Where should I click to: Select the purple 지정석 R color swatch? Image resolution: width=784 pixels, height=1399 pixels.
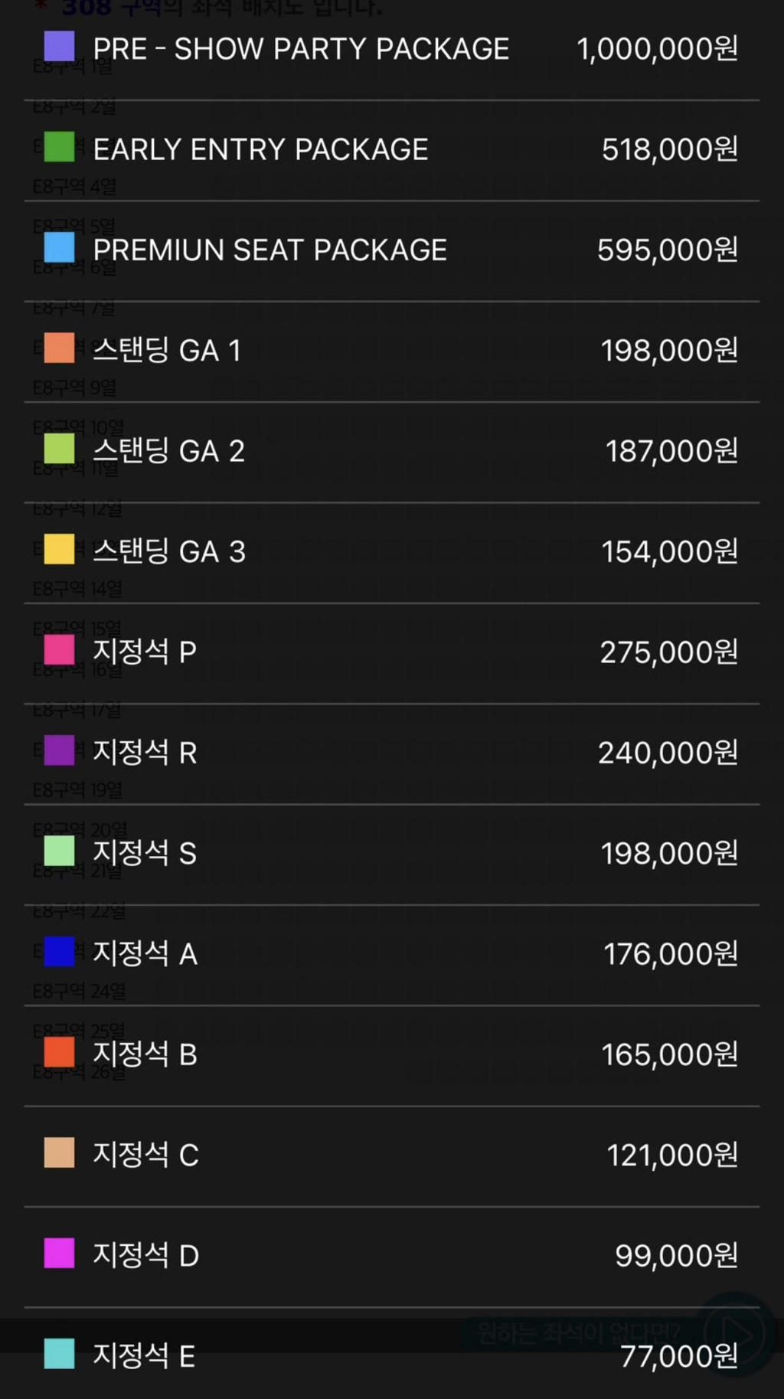click(x=60, y=750)
